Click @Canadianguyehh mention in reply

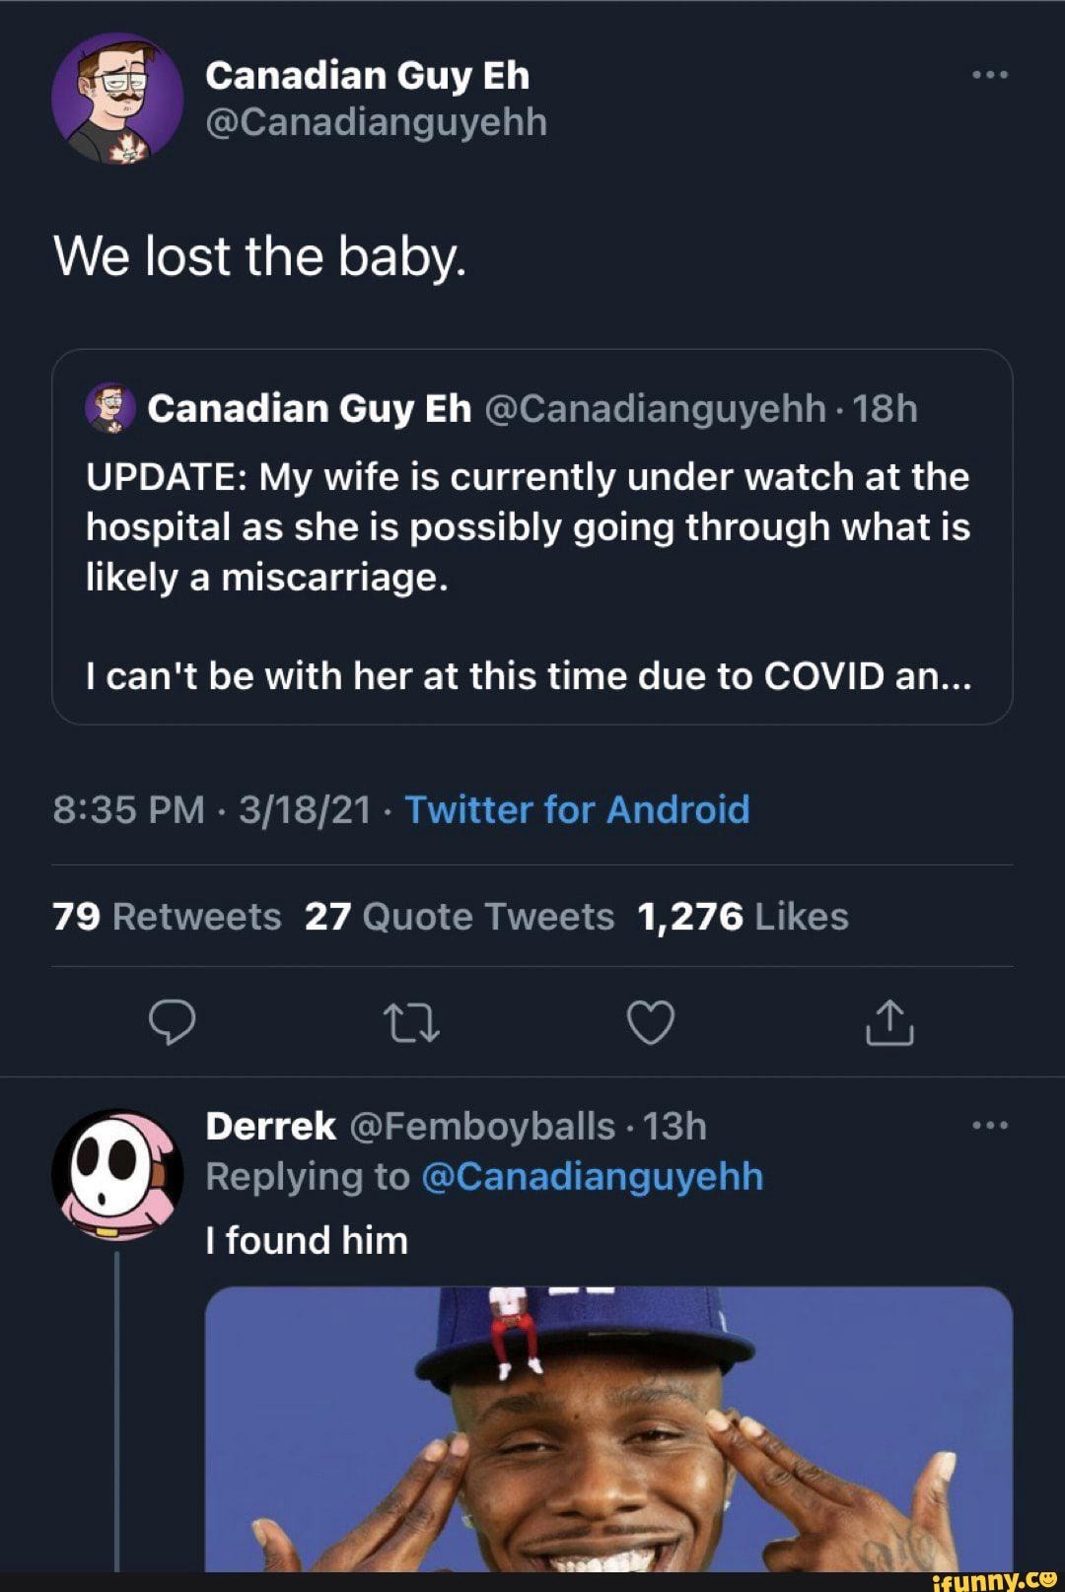click(592, 1177)
